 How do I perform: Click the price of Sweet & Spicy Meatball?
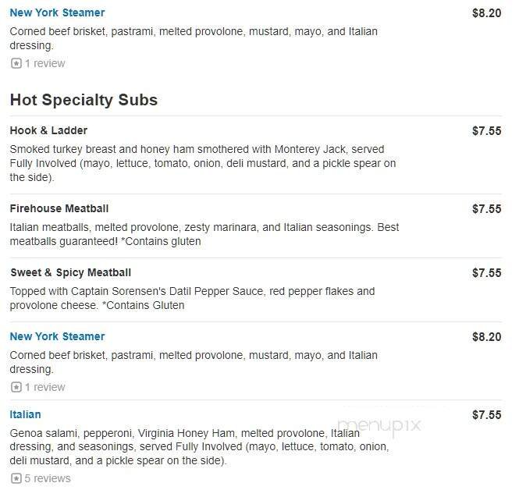(x=486, y=273)
